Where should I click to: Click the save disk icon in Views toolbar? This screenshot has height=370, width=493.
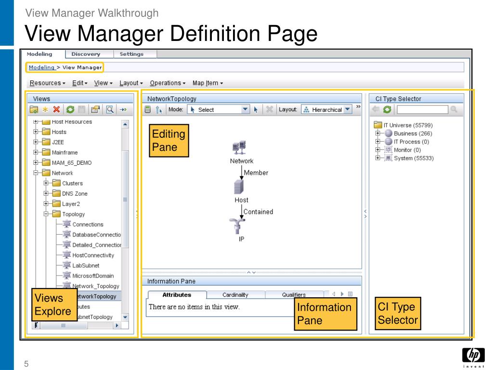coord(82,109)
